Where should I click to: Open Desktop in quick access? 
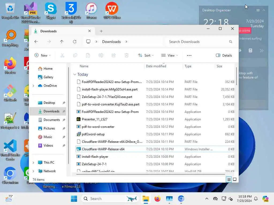pos(49,103)
